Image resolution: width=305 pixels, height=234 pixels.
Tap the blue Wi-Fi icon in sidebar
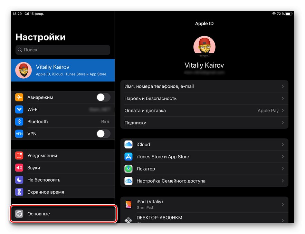19,109
